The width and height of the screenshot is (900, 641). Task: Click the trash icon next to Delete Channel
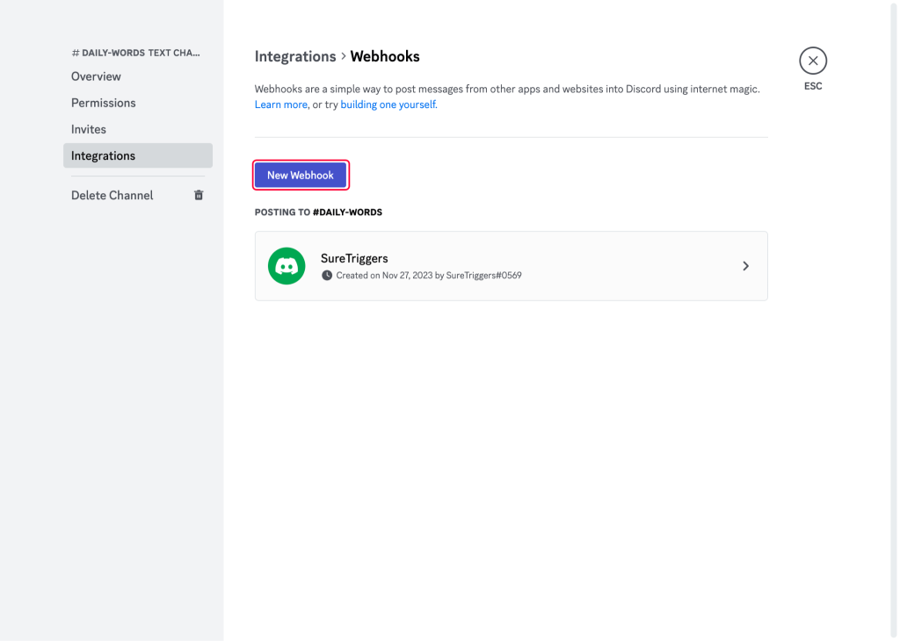(199, 195)
